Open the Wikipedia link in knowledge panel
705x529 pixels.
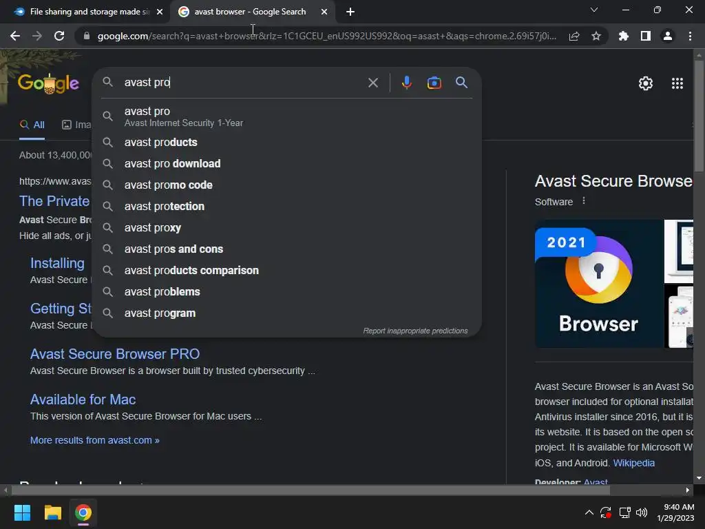click(633, 463)
